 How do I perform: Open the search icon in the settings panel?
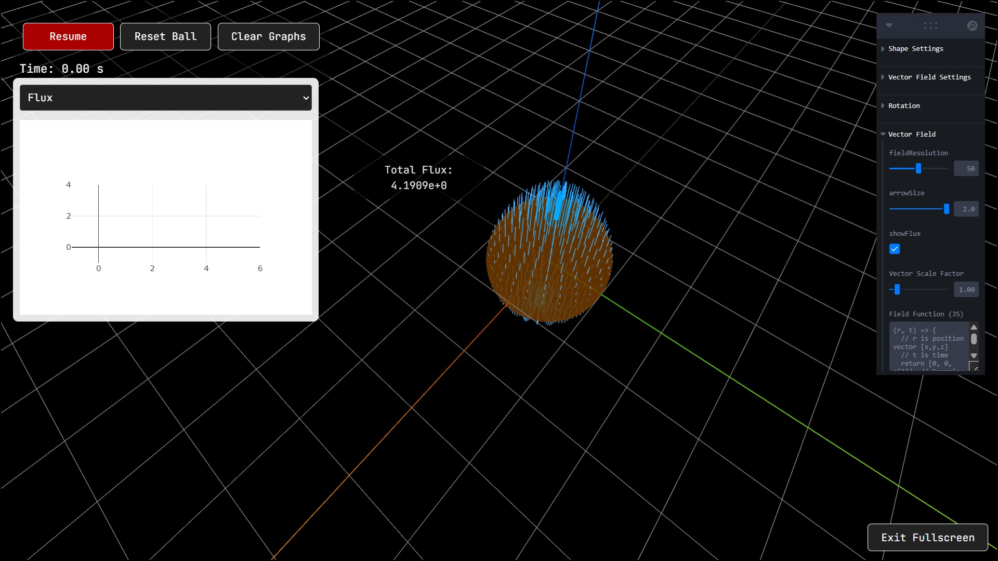point(972,25)
